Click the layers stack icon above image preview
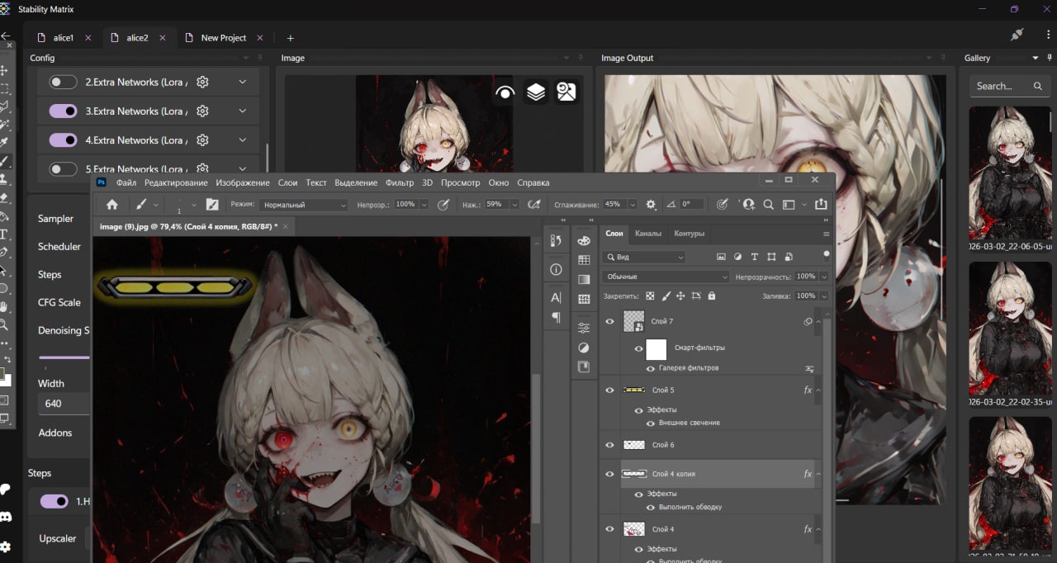The image size is (1057, 563). (536, 92)
